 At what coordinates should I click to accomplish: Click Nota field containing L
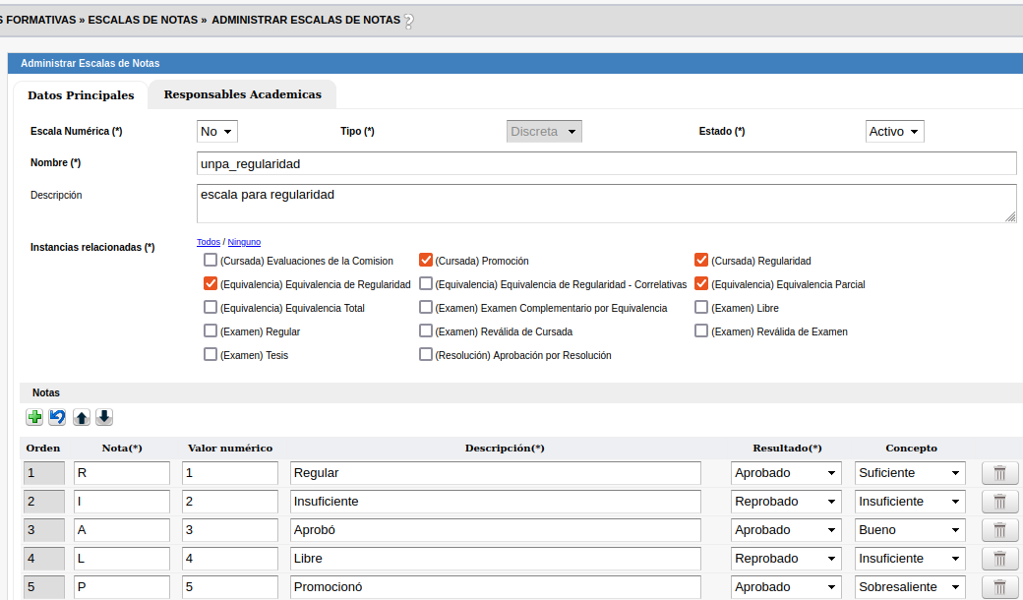click(x=122, y=559)
